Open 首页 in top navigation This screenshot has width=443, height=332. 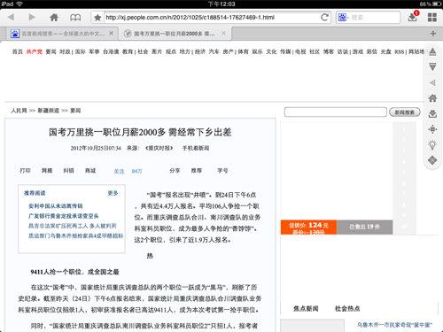tap(18, 51)
